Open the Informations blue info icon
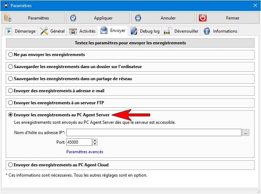This screenshot has width=261, height=194. [x=207, y=31]
